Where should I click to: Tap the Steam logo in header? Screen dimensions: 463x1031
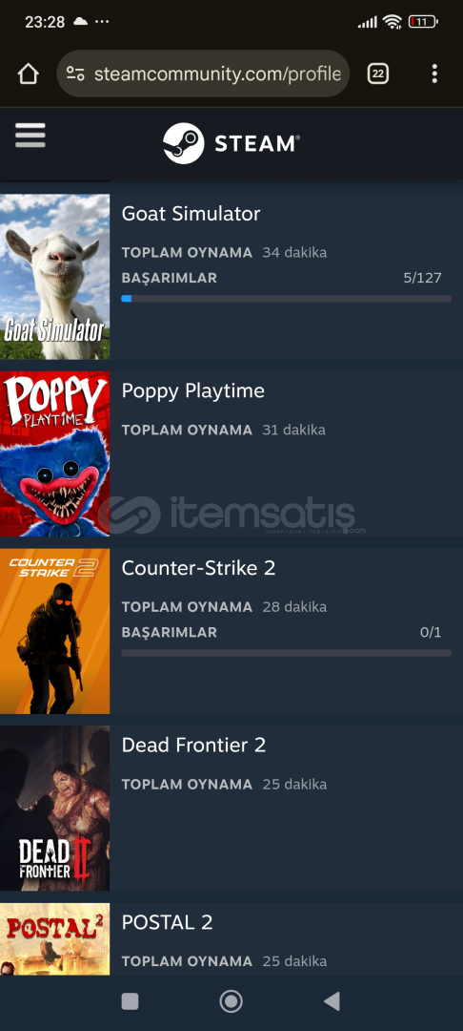pos(231,143)
